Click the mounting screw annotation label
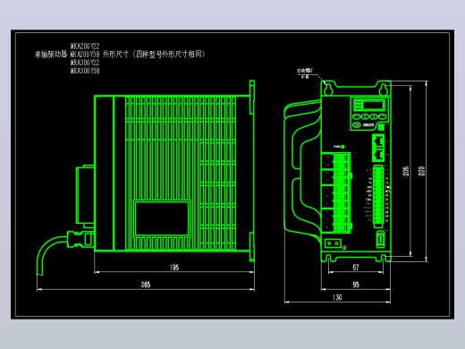The width and height of the screenshot is (465, 349). point(305,73)
